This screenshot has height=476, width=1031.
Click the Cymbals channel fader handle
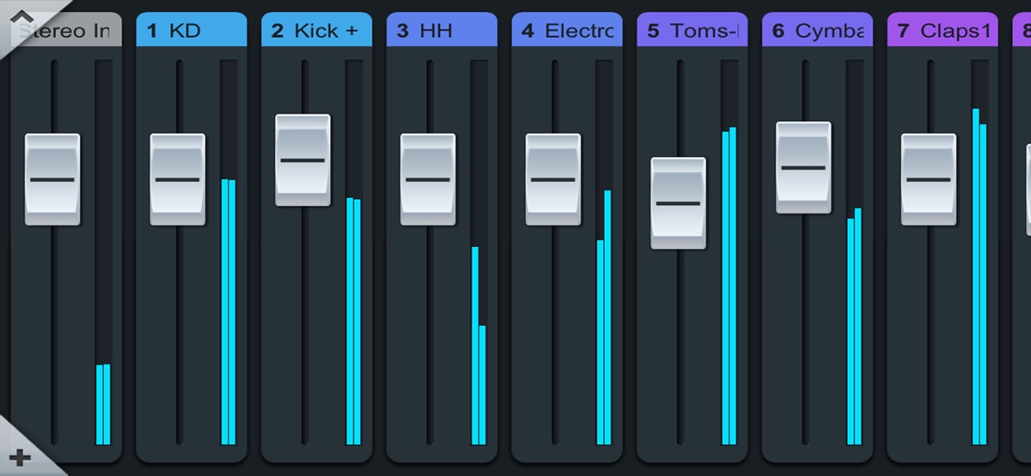[x=803, y=167]
